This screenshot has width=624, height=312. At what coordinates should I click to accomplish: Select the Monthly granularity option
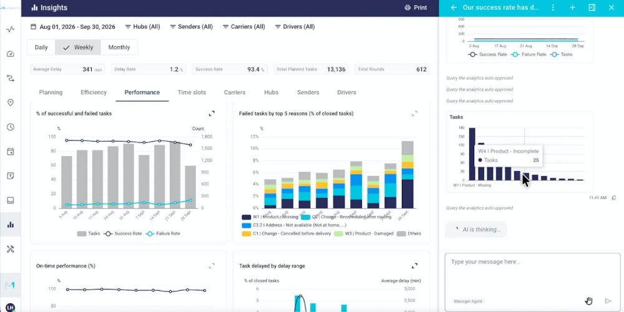click(x=119, y=47)
